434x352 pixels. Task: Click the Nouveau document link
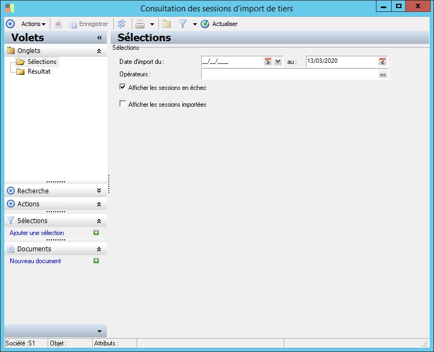pos(35,261)
